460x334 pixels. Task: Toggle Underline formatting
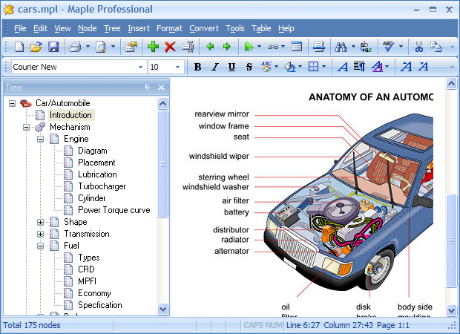[231, 67]
